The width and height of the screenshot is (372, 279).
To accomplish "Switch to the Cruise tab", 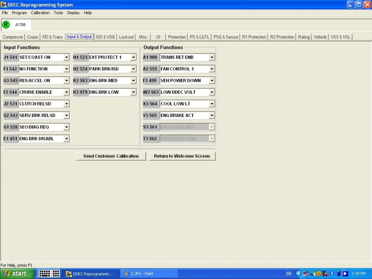I will tap(33, 37).
